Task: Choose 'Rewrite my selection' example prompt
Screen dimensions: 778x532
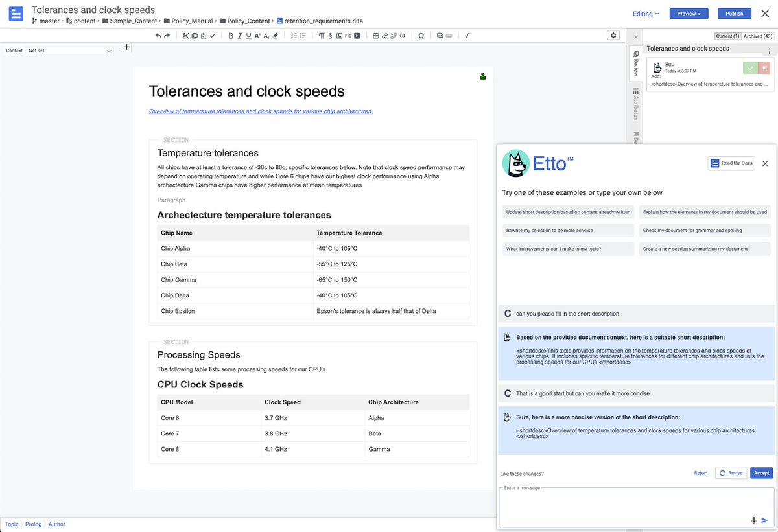Action: pyautogui.click(x=569, y=231)
